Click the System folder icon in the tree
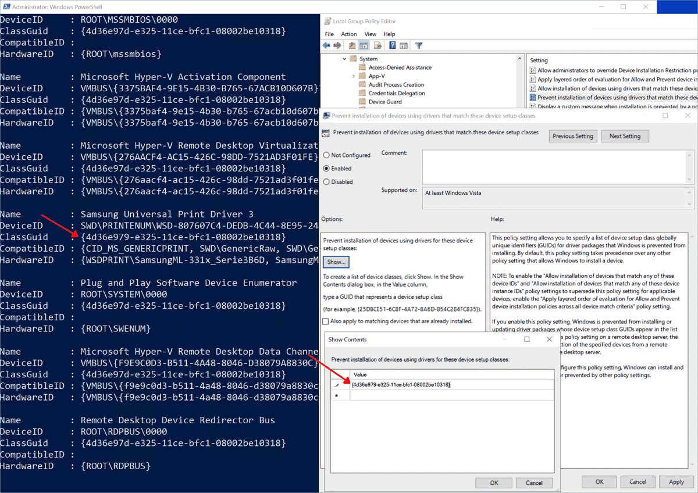 (352, 59)
